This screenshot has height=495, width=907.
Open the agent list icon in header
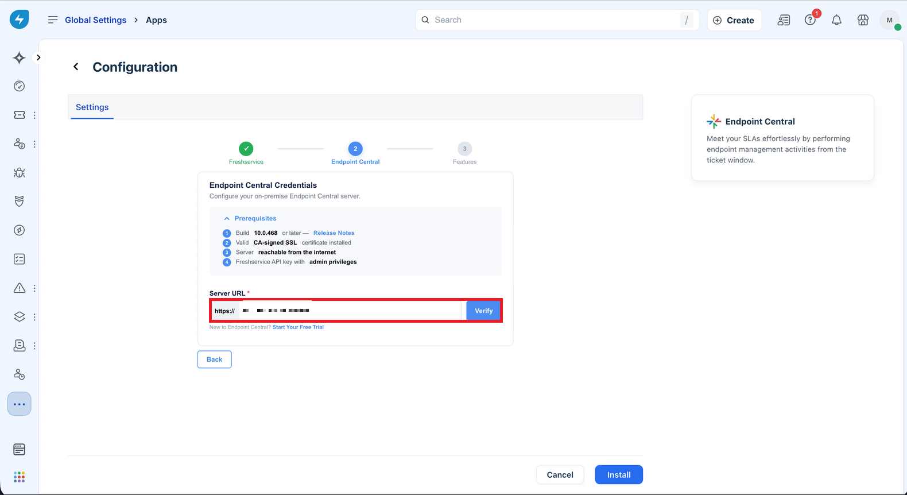tap(784, 20)
